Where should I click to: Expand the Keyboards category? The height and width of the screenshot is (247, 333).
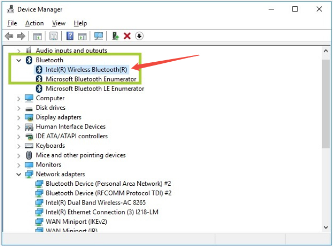tap(19, 146)
